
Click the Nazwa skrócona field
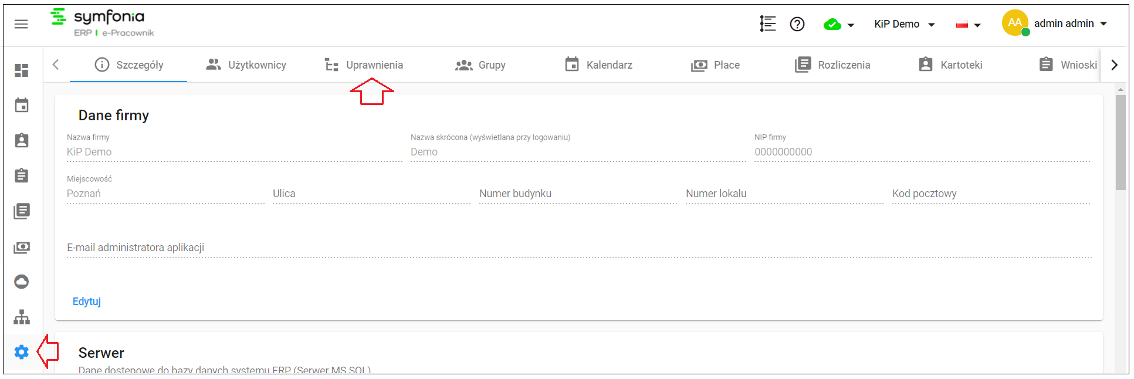(578, 152)
